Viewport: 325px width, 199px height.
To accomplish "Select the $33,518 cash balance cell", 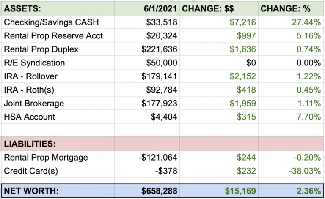I will 161,22.
